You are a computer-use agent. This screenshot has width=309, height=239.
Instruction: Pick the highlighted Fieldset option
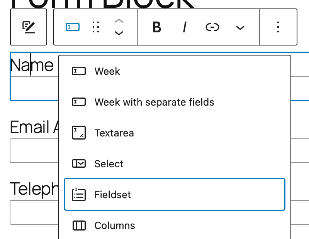(x=112, y=195)
